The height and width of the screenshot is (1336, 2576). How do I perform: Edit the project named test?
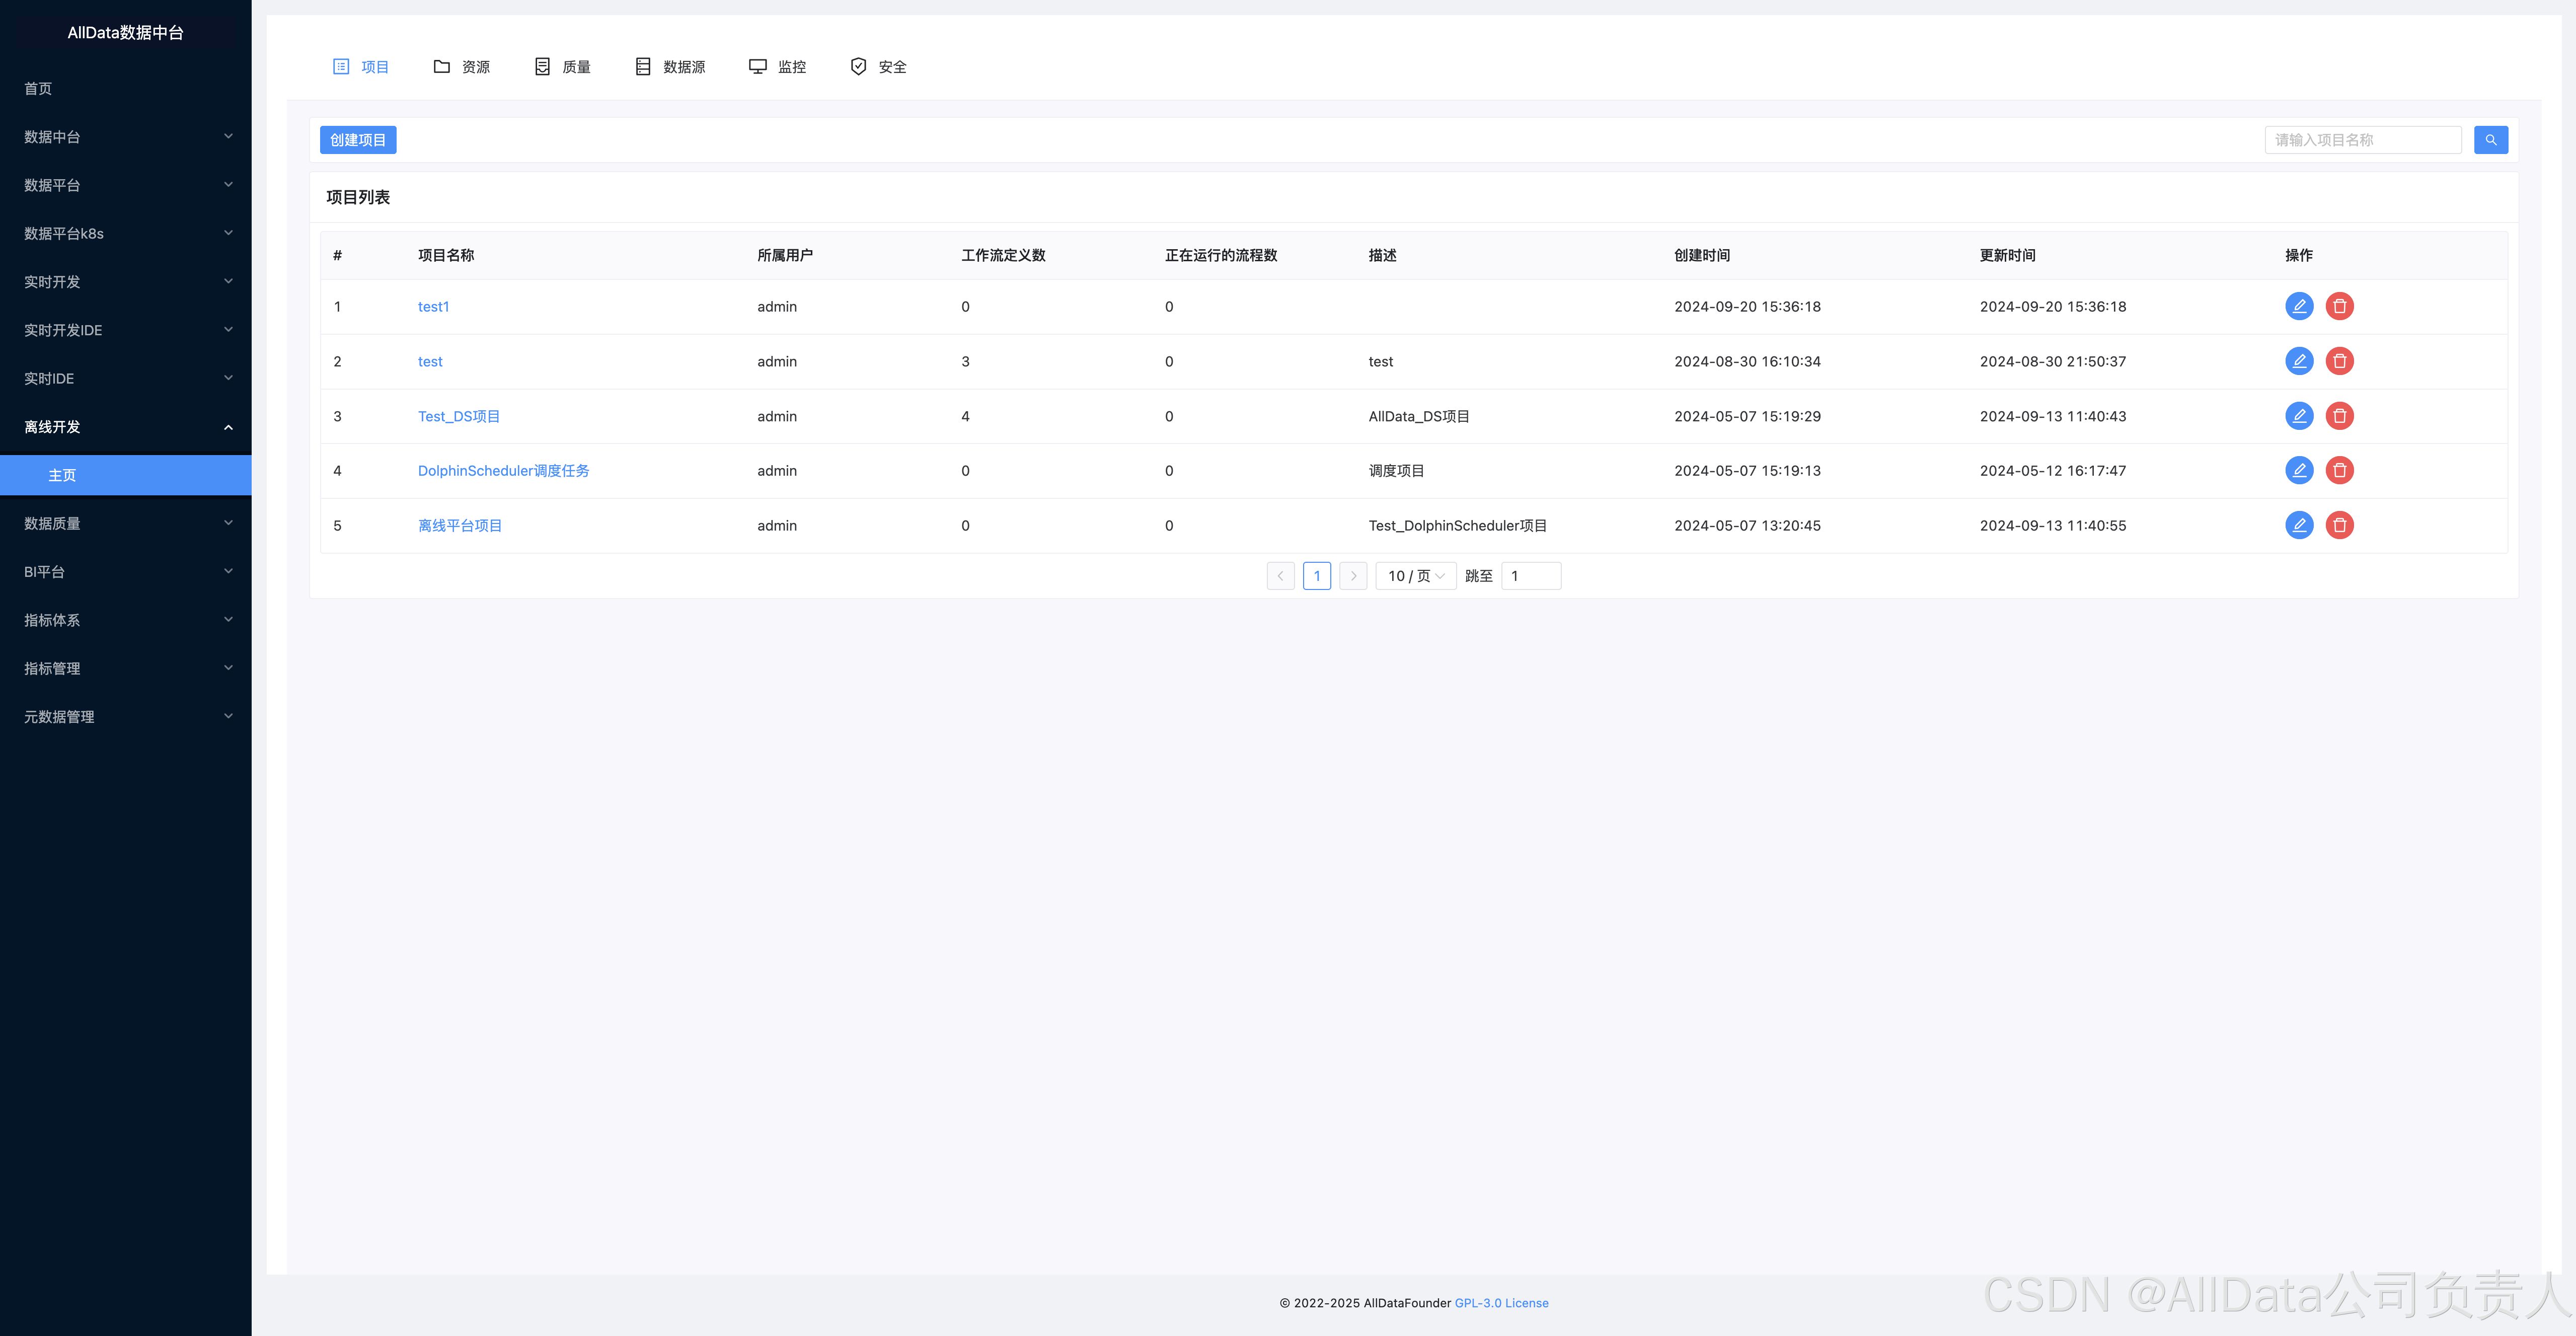pos(2299,361)
